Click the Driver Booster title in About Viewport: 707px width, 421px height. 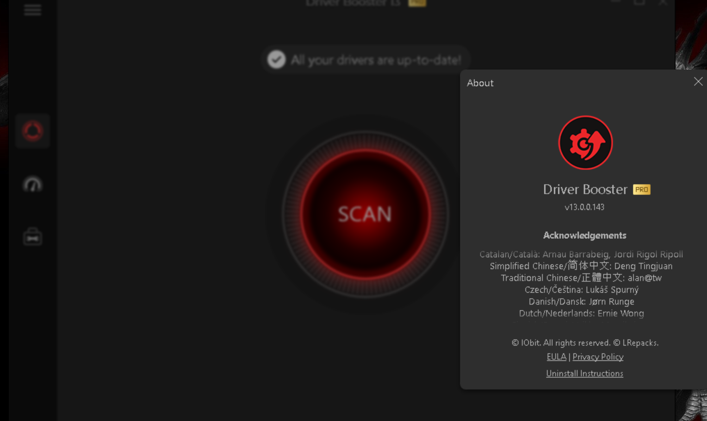click(585, 189)
